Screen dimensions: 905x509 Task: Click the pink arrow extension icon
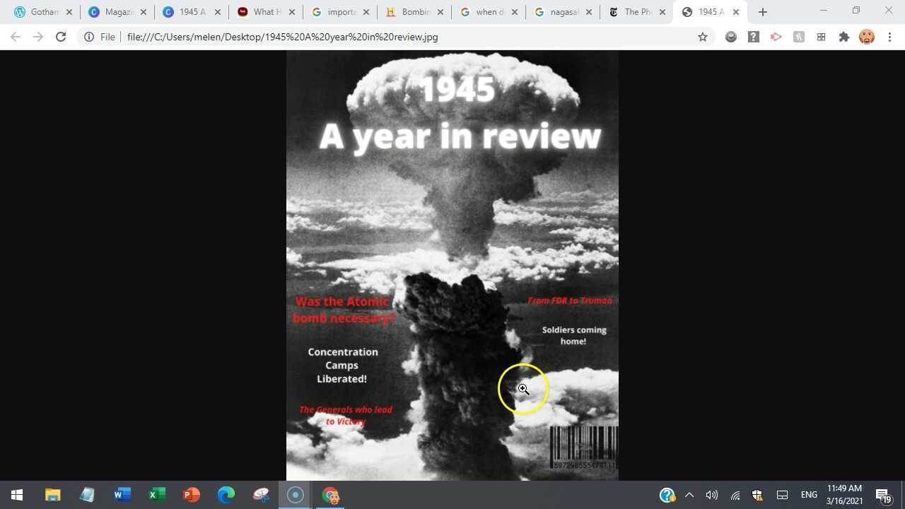point(776,37)
